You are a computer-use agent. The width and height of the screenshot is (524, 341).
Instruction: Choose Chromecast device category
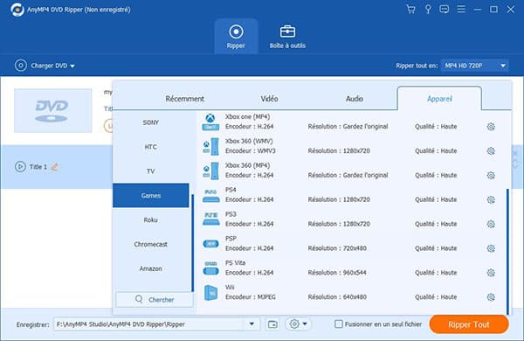(151, 244)
